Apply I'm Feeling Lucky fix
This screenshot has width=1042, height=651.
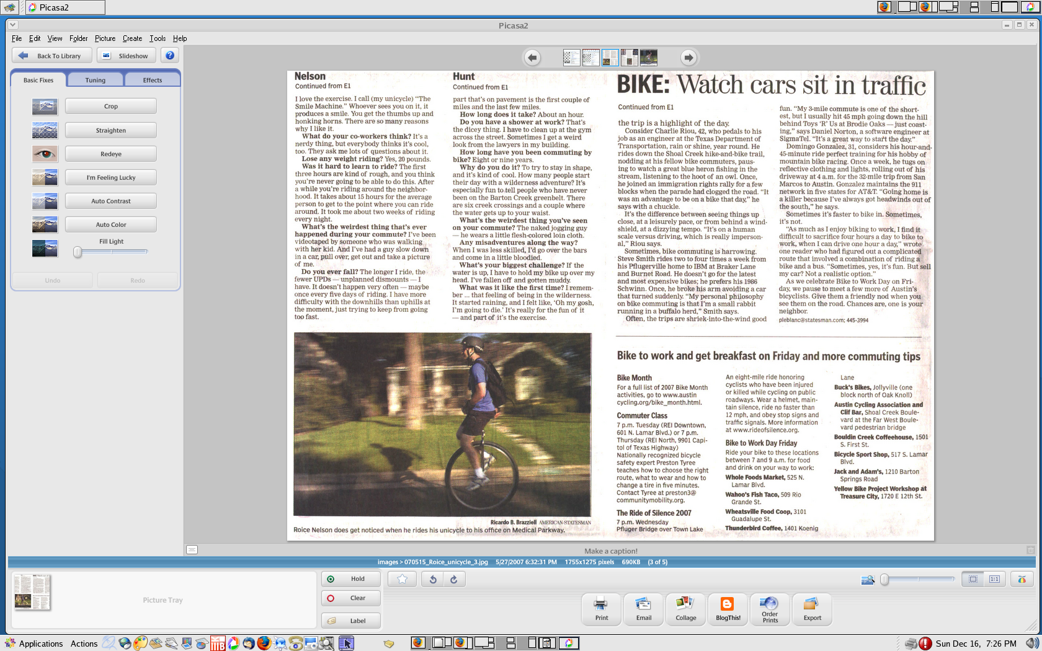click(x=111, y=177)
